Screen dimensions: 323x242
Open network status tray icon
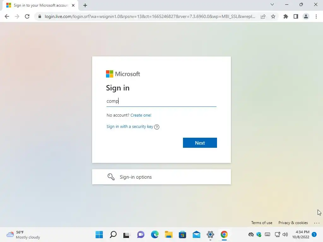click(x=278, y=234)
